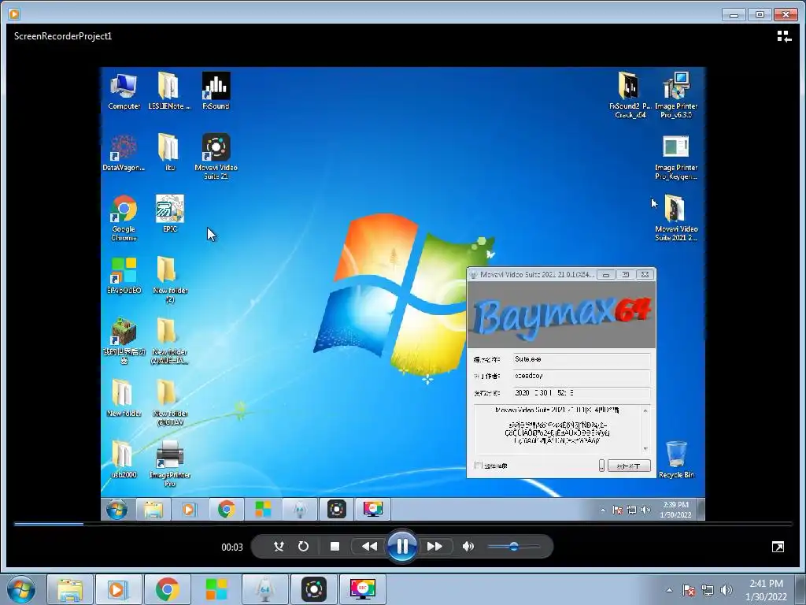Select the Computer desktop icon in the recording

pyautogui.click(x=124, y=91)
